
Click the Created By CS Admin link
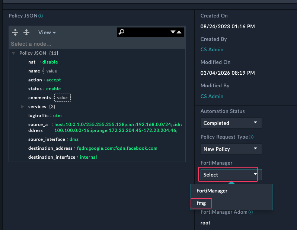tap(212, 49)
